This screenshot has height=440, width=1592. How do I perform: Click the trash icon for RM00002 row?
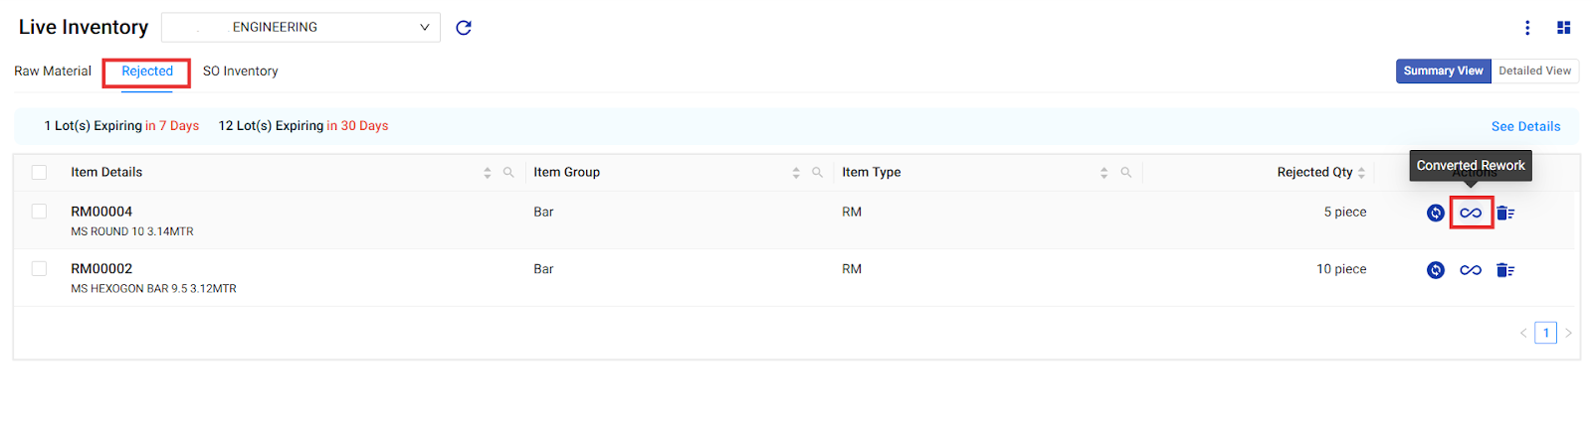click(1504, 270)
